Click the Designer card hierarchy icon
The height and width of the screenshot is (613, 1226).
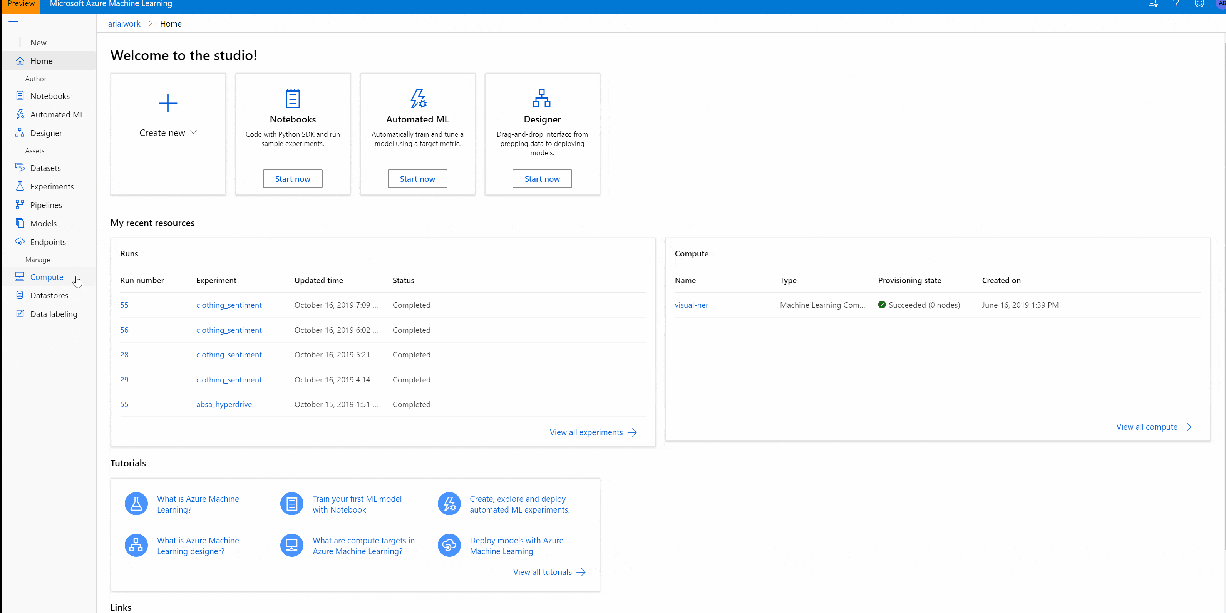542,98
